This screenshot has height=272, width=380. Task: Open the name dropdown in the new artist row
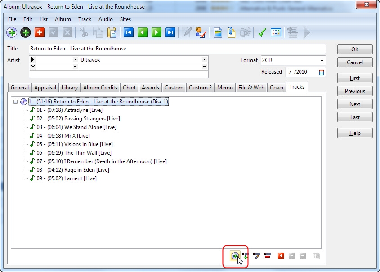(204, 67)
